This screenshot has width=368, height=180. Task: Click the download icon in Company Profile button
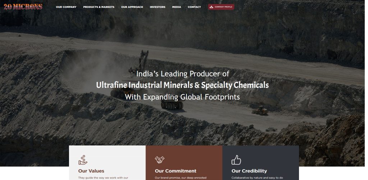[x=211, y=7]
